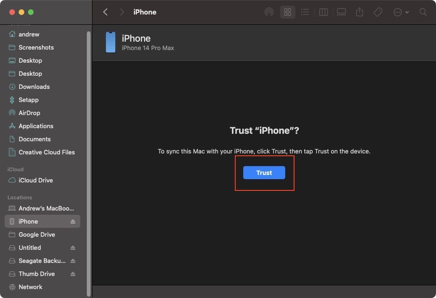Eject the Untitled drive
Screen dimensions: 436x298
click(72, 247)
